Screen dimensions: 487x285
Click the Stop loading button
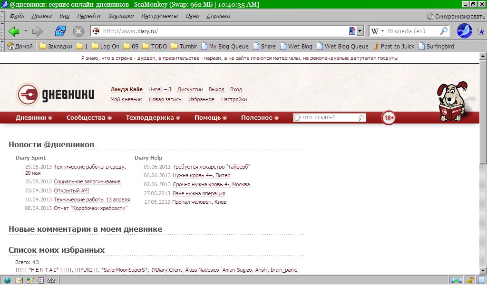[78, 31]
